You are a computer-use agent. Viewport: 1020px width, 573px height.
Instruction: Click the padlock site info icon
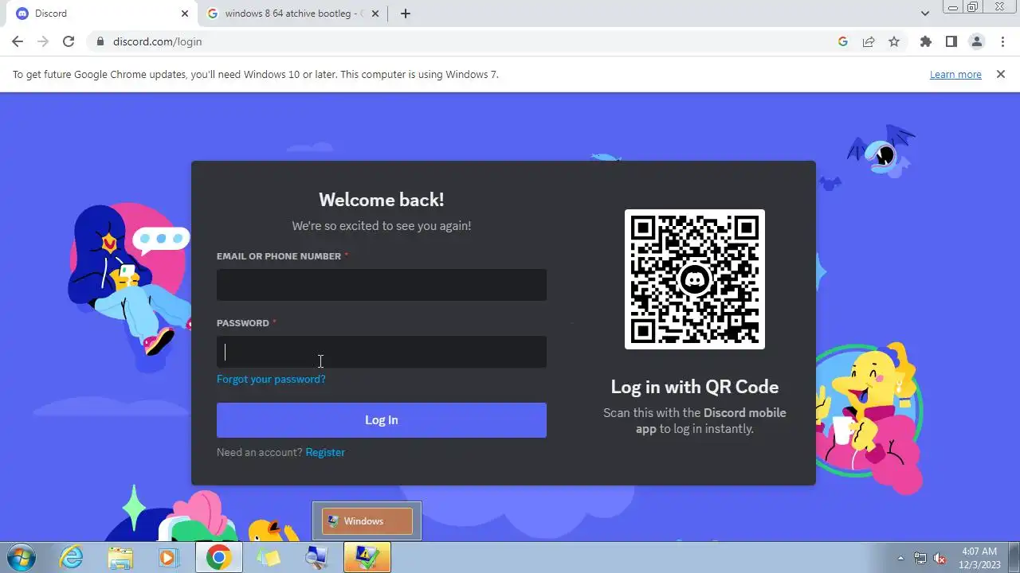pos(100,41)
